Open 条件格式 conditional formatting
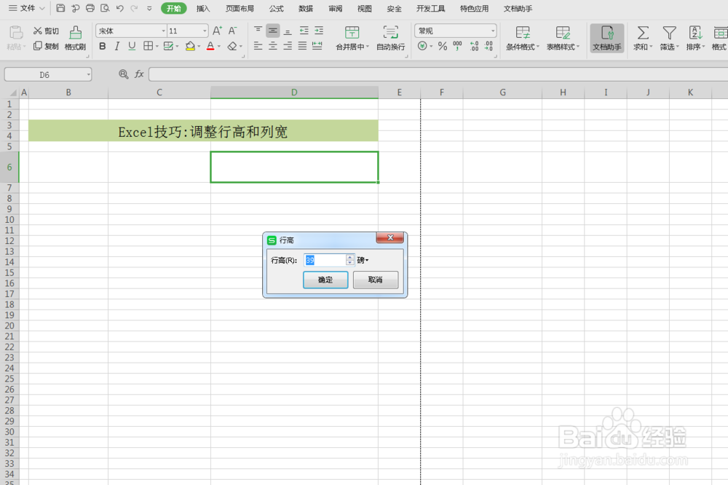Screen dimensions: 728x485 pyautogui.click(x=522, y=38)
